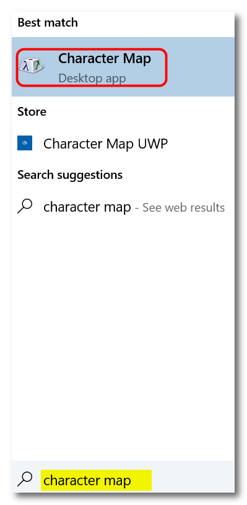Viewport: 247px width, 505px height.
Task: Click the blue Character Map UWP store icon
Action: [x=25, y=143]
